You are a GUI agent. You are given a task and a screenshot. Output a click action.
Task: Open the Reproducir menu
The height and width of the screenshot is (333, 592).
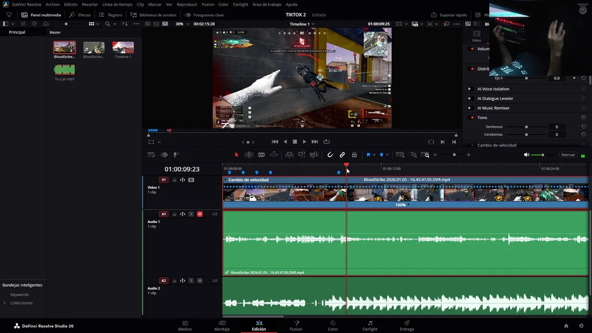coord(187,4)
